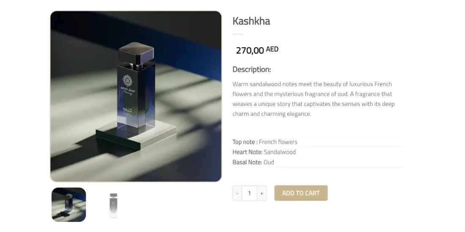The height and width of the screenshot is (232, 465).
Task: Open the large Kashkha product image
Action: coord(136,96)
